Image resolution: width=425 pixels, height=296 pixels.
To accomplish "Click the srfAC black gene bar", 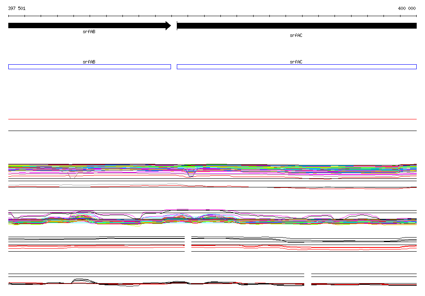I will [x=296, y=26].
